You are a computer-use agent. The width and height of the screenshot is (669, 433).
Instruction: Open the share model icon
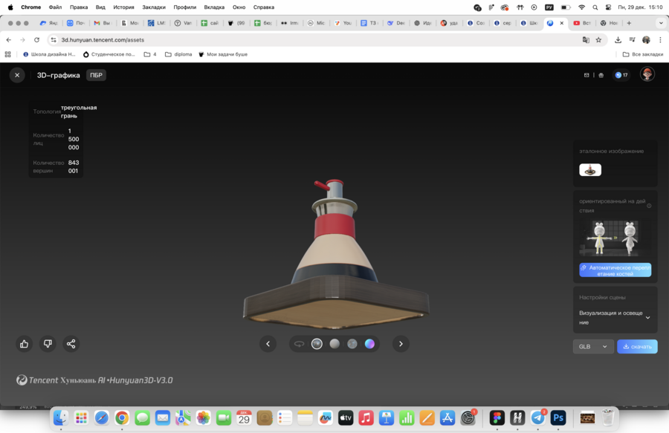[x=71, y=344]
